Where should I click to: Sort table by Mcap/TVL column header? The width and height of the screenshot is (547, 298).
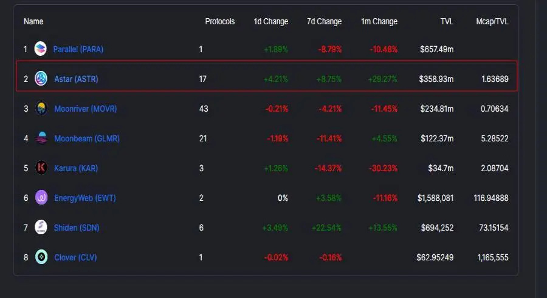click(x=492, y=21)
